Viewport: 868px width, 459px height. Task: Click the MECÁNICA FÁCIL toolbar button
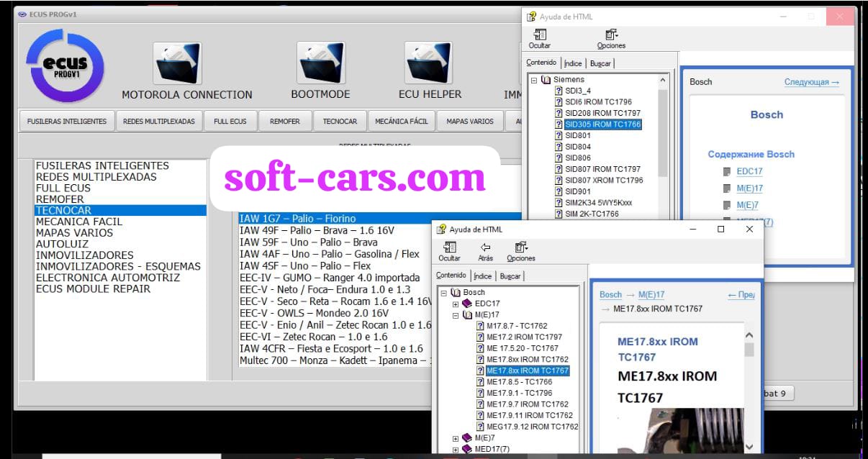pos(402,122)
